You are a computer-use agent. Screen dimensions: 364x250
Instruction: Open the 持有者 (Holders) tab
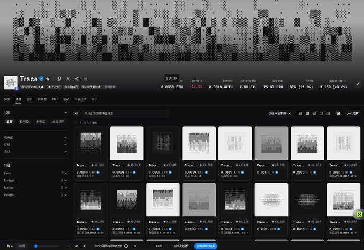point(42,99)
